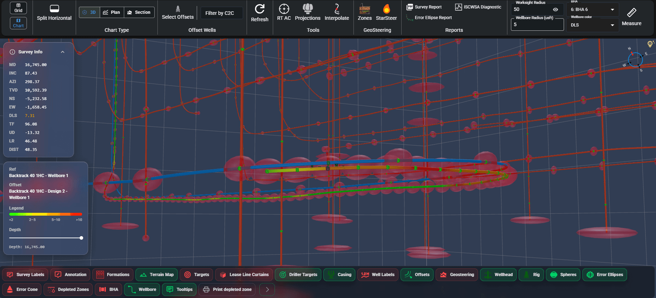Screen dimensions: 656x298
Task: Switch chart type to Plan
Action: [x=112, y=12]
